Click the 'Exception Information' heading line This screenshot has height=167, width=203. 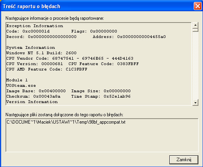point(35,26)
